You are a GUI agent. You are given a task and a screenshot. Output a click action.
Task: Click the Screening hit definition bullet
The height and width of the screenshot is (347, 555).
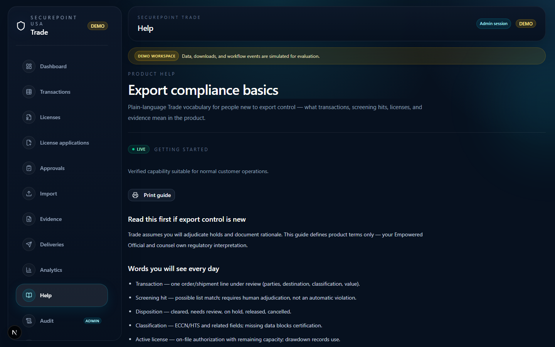pos(246,298)
